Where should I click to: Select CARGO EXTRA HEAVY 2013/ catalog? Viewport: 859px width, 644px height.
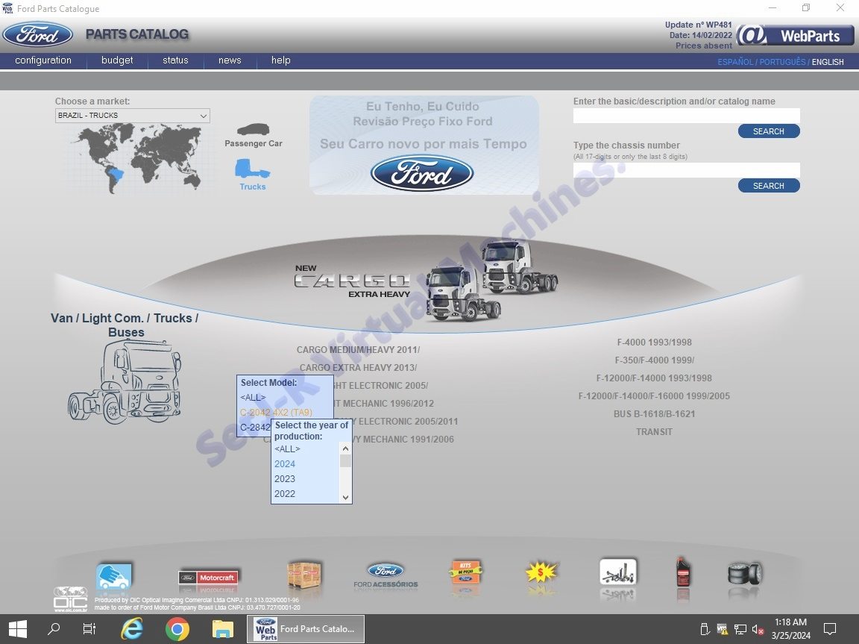point(358,368)
